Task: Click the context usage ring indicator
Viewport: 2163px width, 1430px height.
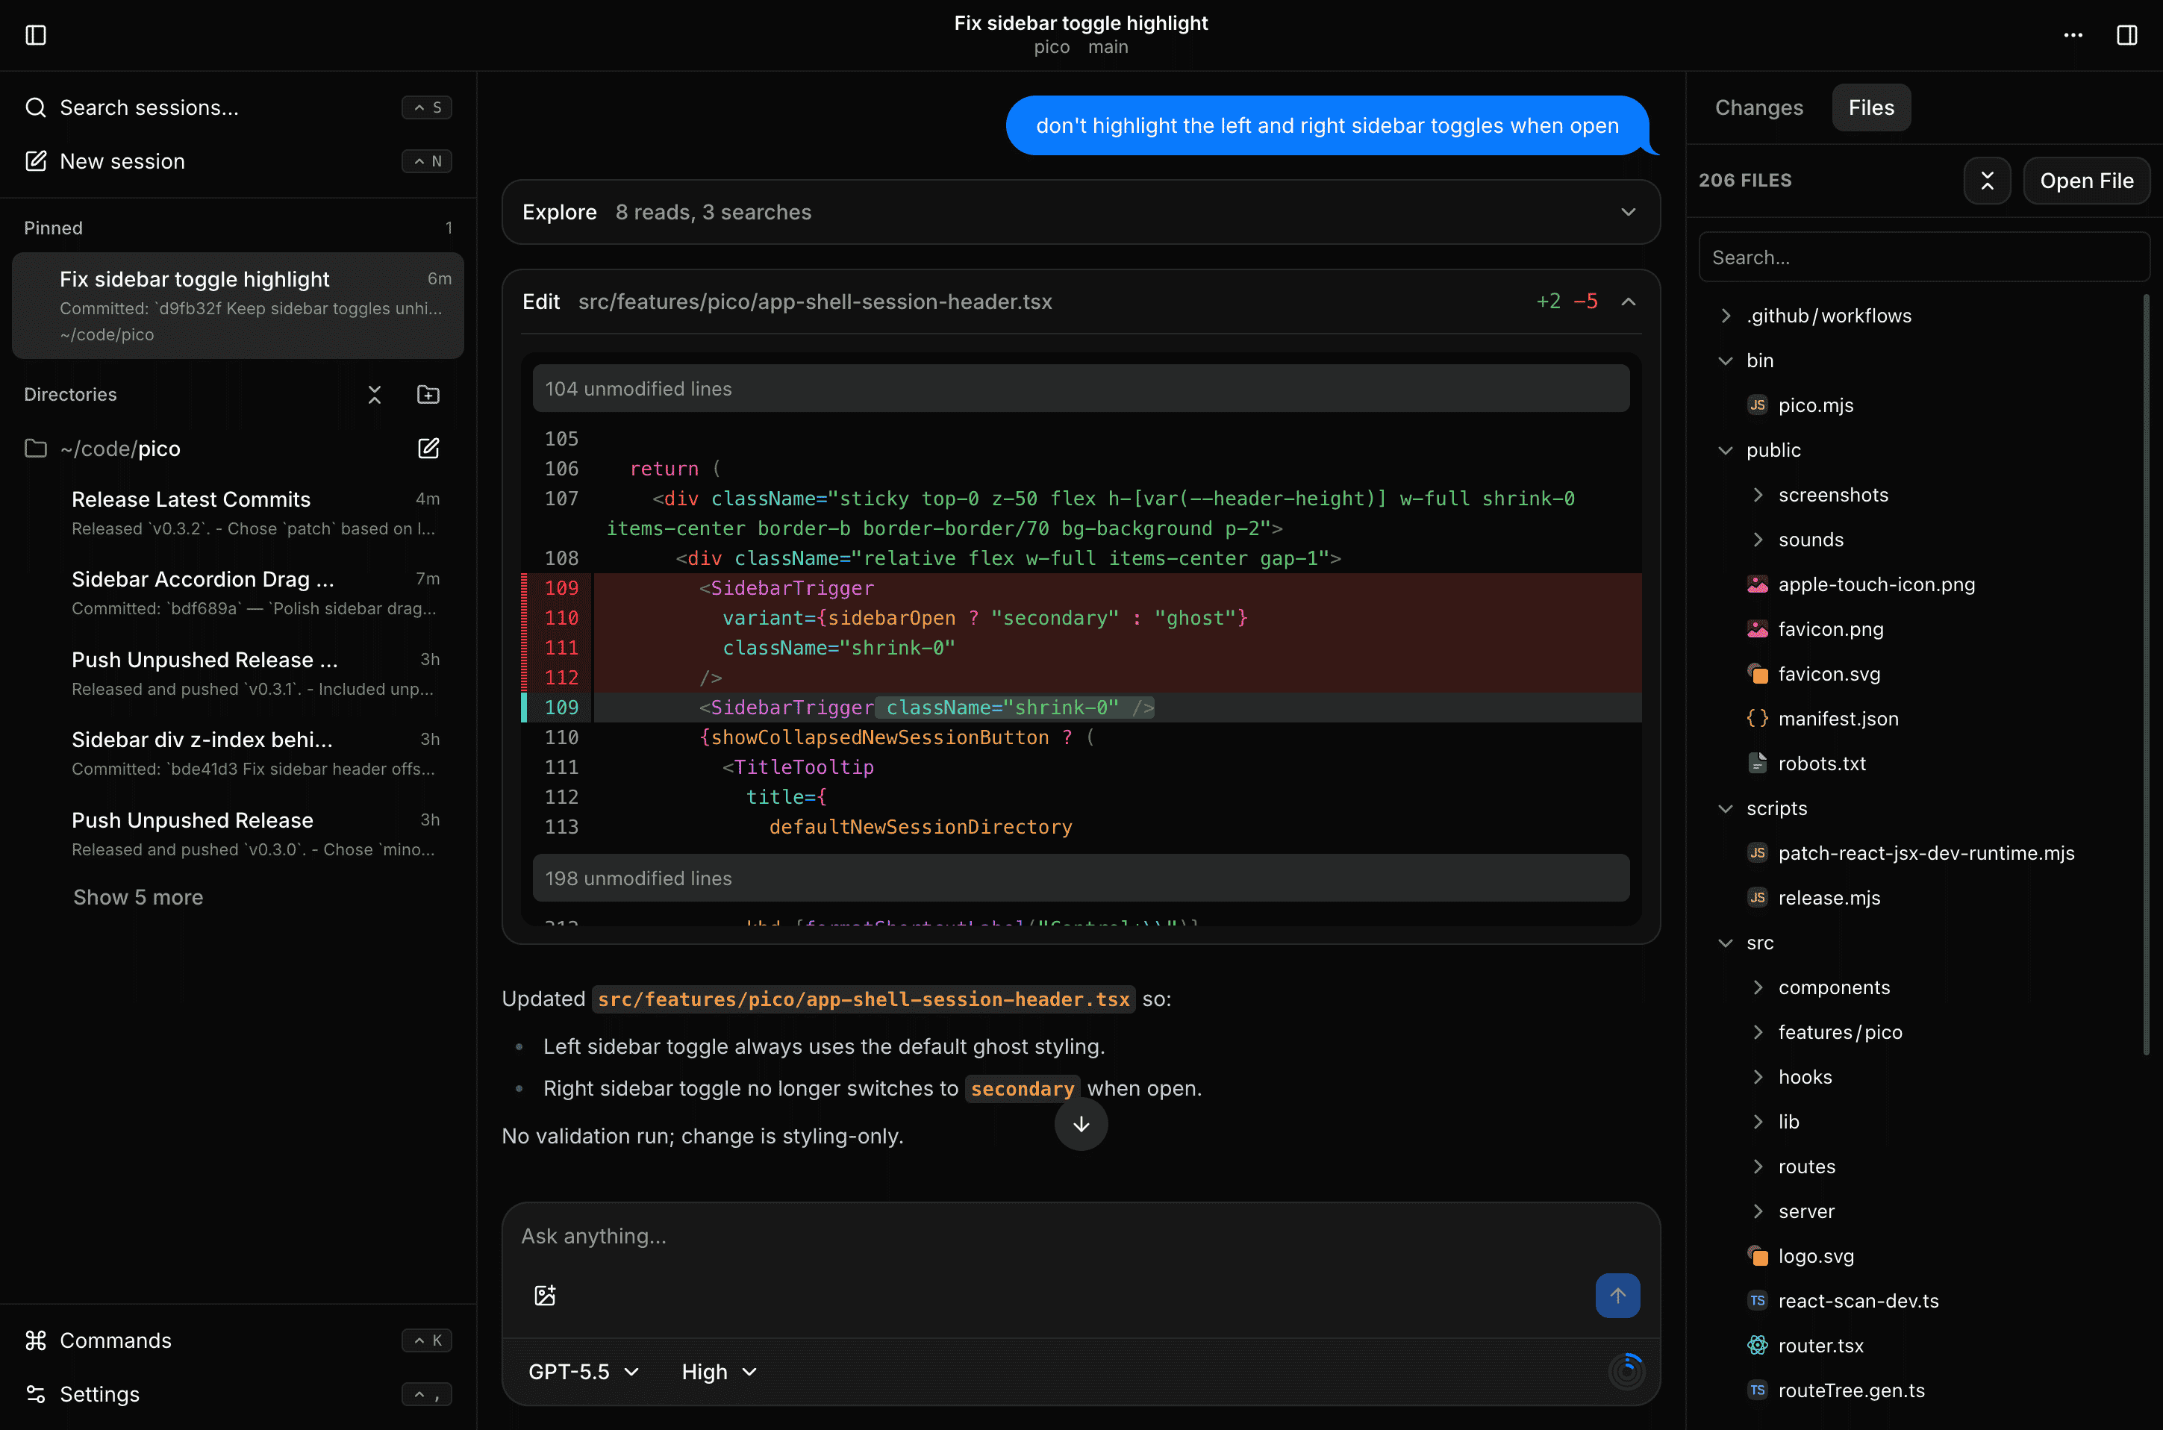Action: click(x=1626, y=1371)
